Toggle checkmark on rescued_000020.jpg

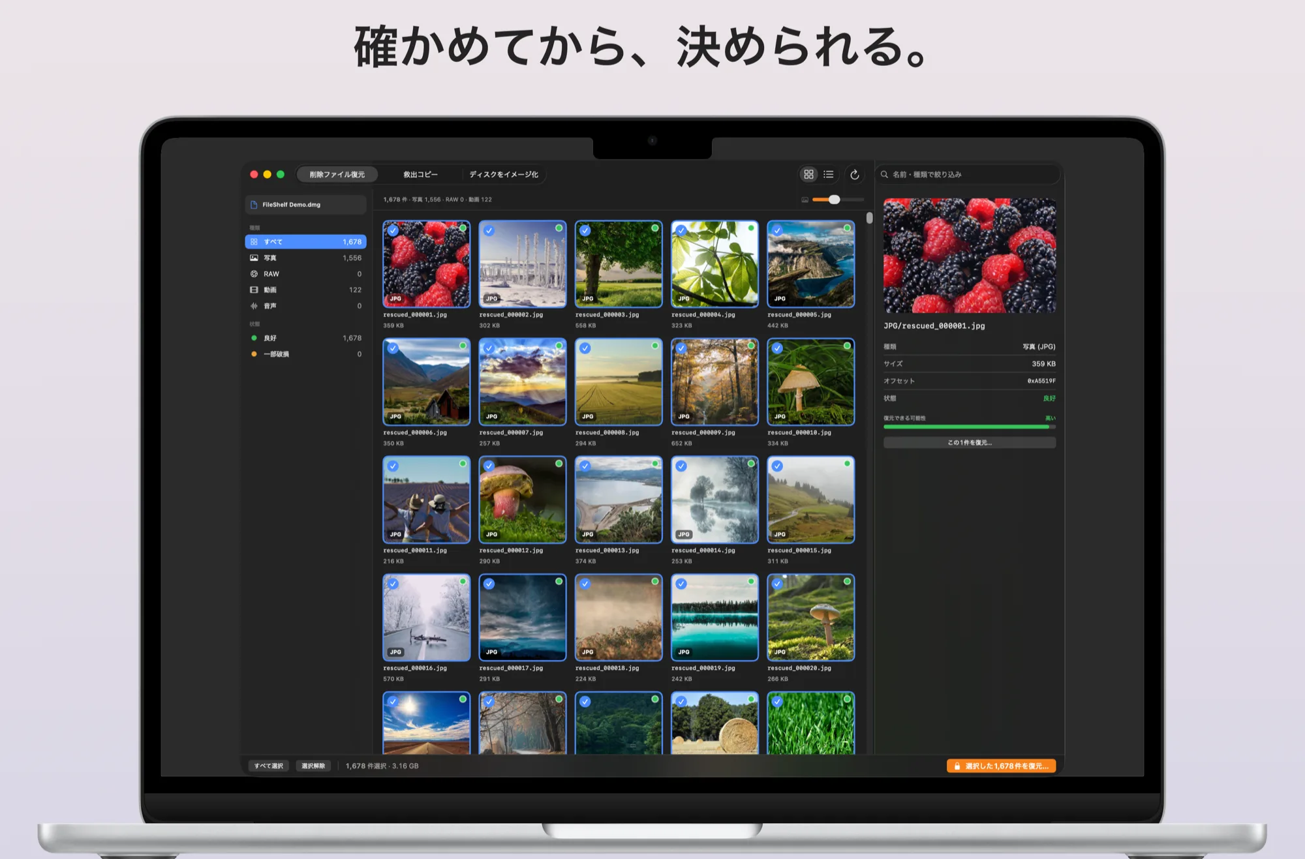[x=777, y=584]
